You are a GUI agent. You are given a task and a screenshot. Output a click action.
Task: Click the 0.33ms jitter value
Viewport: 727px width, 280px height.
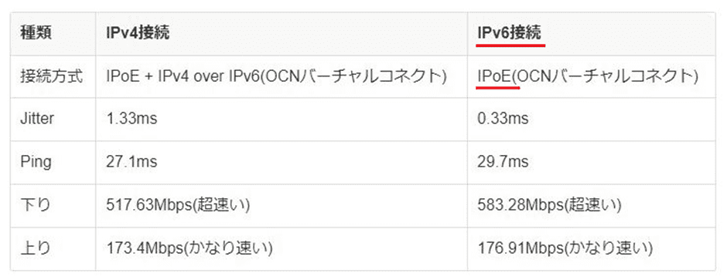coord(503,119)
